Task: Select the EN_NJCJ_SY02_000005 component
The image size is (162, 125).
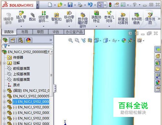Action: click(31, 96)
